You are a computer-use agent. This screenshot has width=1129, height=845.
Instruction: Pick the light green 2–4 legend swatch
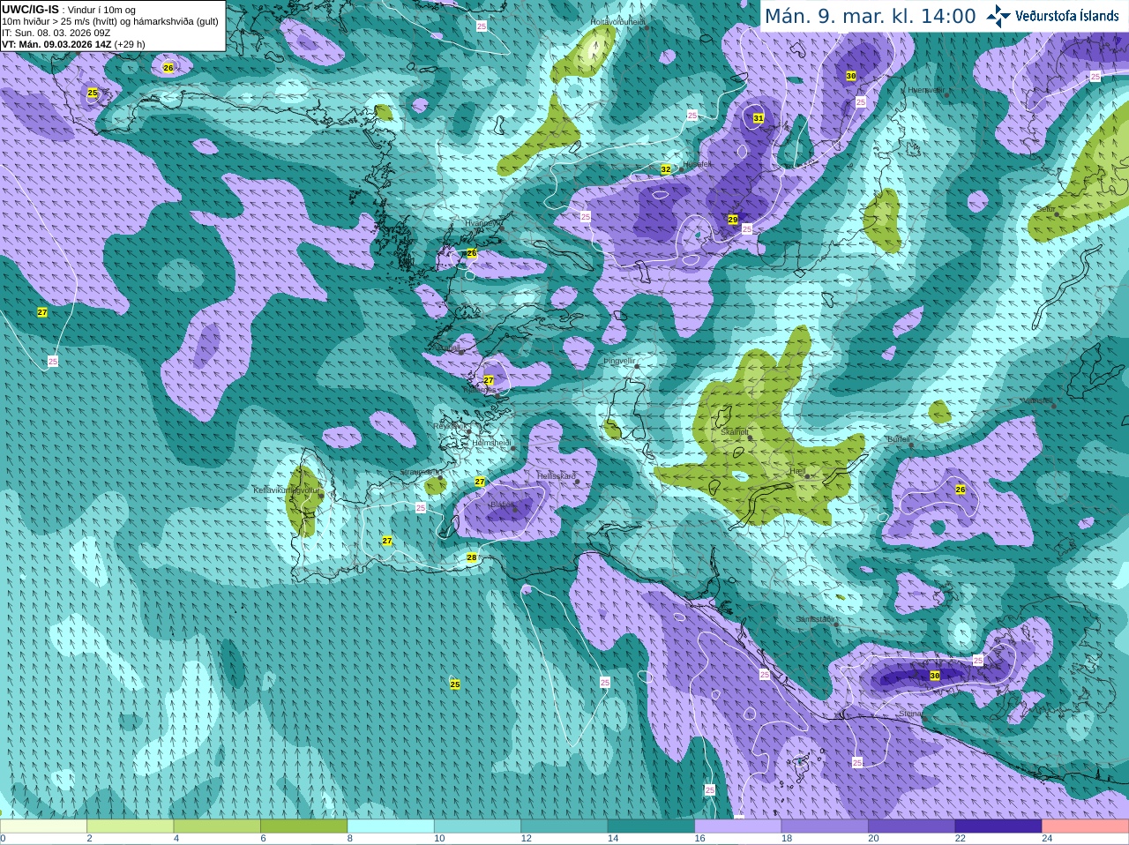click(x=130, y=826)
